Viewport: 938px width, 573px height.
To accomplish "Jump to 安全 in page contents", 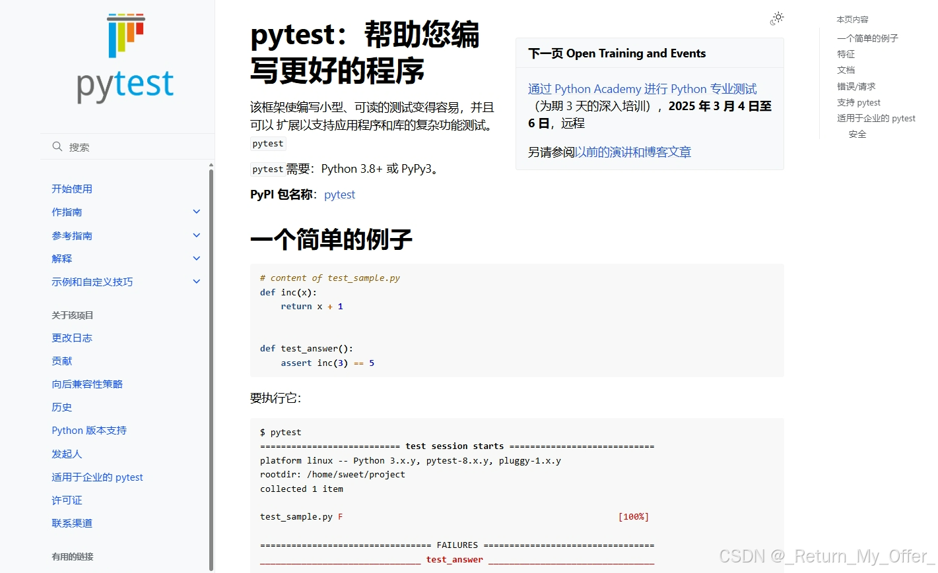I will pyautogui.click(x=857, y=134).
